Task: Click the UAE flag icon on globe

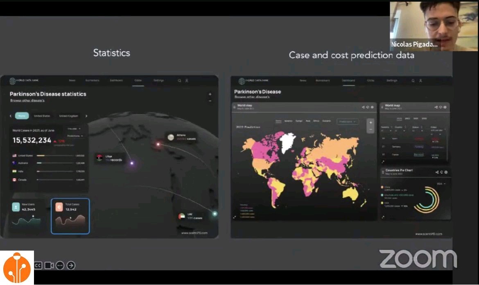Action: 181,216
